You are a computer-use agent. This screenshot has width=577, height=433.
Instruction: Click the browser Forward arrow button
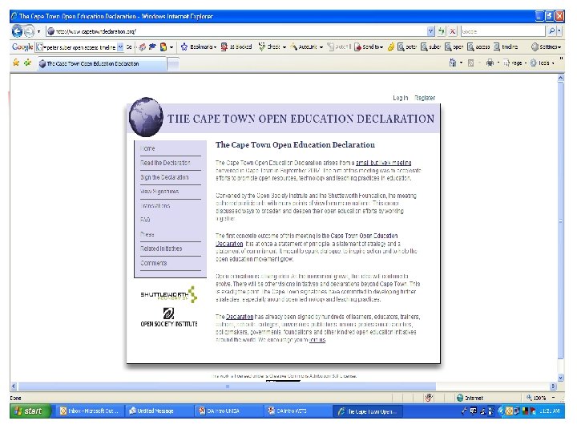(29, 31)
